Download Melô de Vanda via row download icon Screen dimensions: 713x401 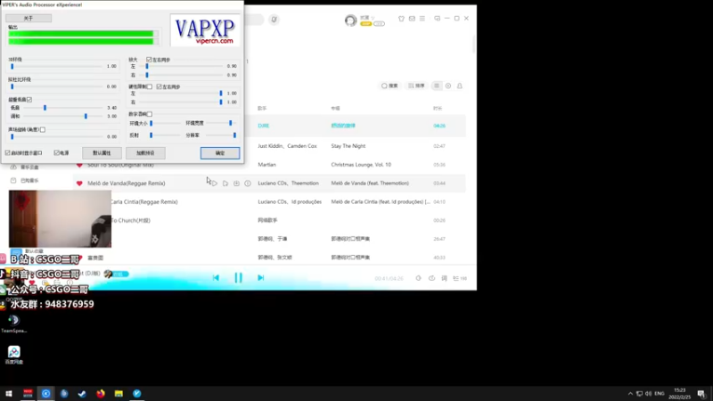tap(236, 184)
